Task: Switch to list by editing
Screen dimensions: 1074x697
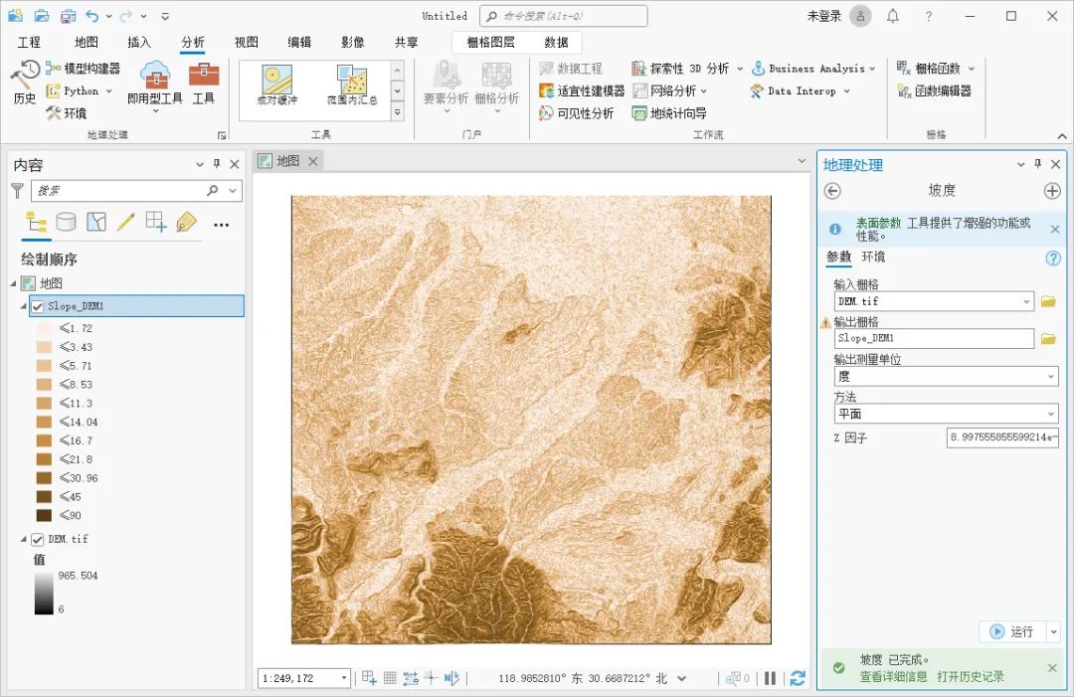Action: click(126, 222)
